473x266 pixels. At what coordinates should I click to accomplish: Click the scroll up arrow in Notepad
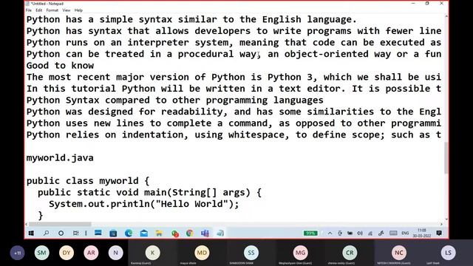[446, 16]
